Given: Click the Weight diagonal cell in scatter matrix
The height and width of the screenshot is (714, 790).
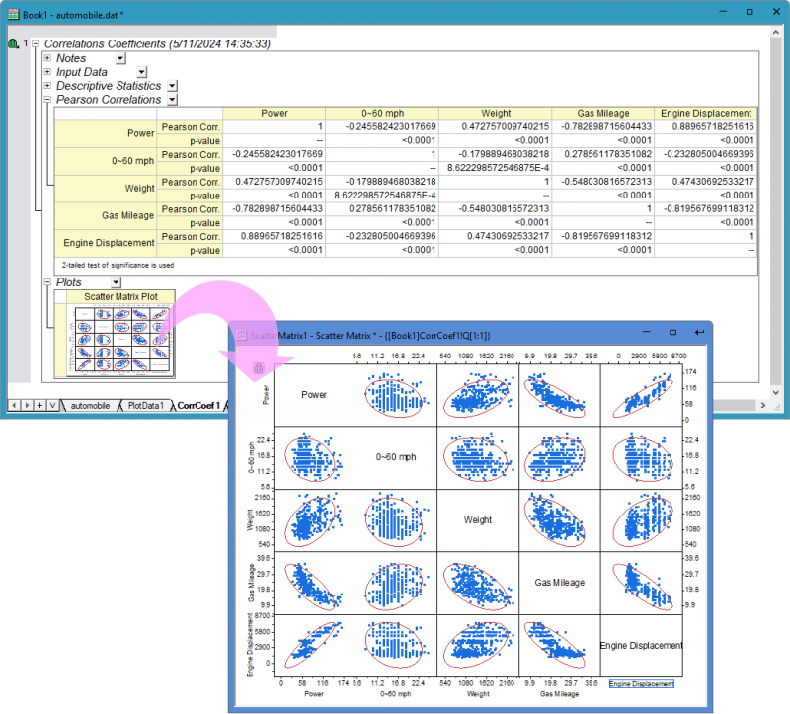Looking at the screenshot, I should (478, 519).
